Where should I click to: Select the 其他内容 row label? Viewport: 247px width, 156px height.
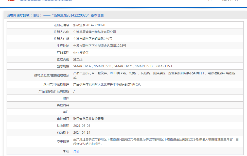tap(63, 105)
